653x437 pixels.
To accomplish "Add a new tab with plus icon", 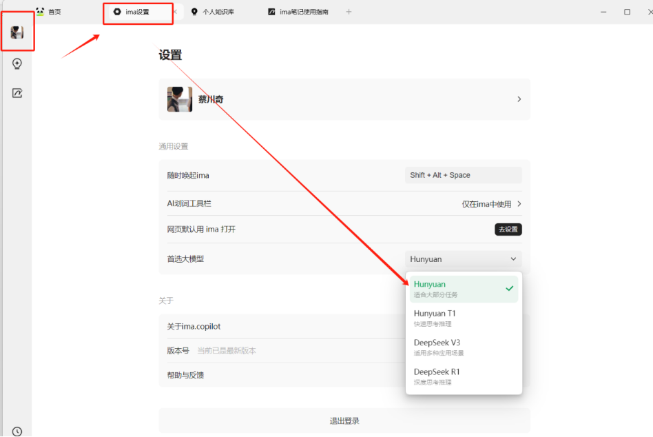I will click(x=349, y=12).
